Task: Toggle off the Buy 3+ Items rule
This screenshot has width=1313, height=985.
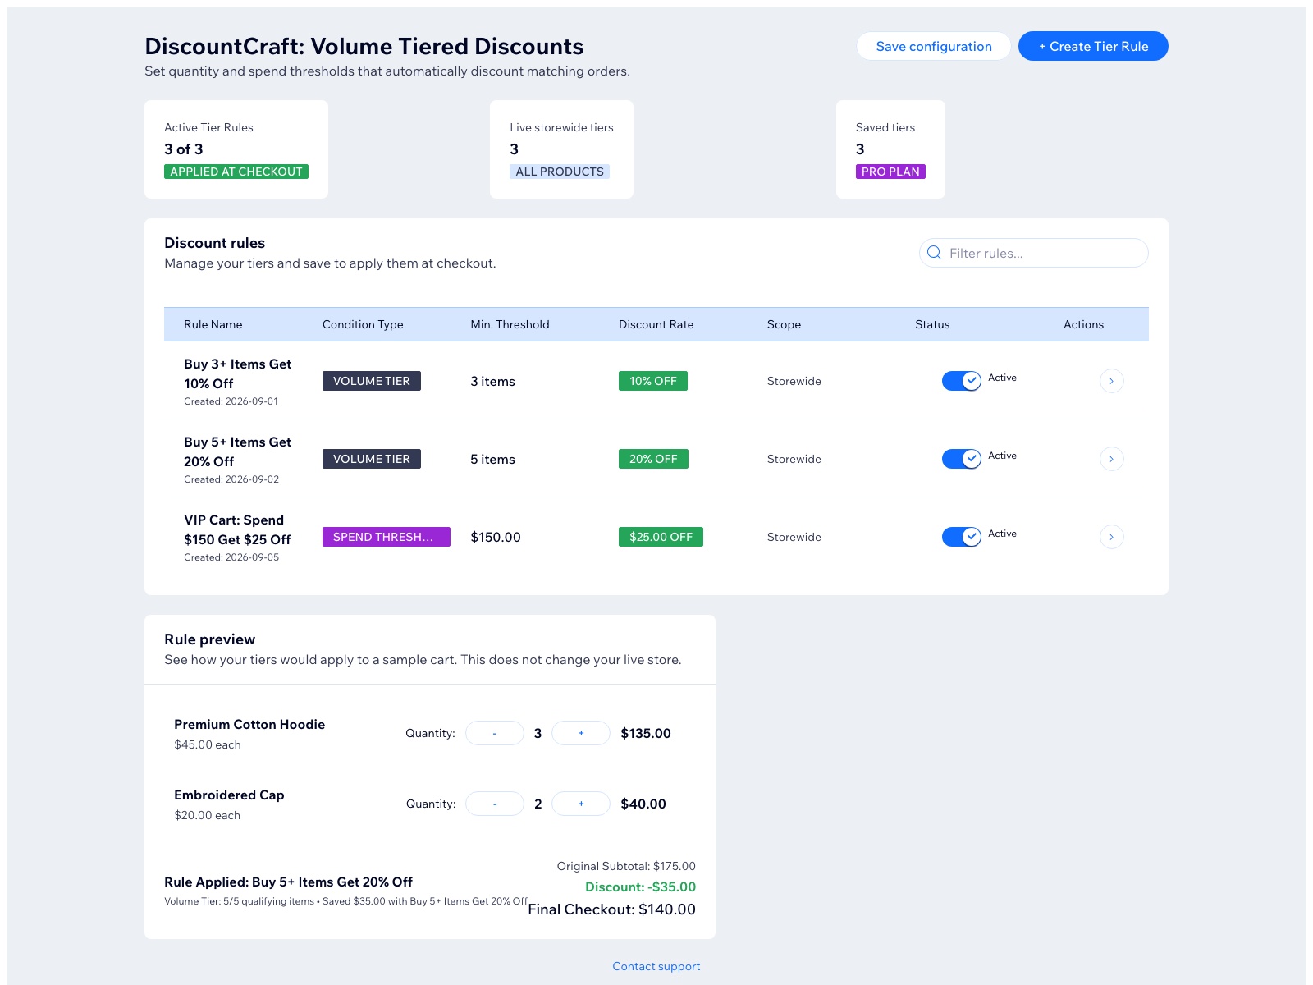Action: point(962,381)
